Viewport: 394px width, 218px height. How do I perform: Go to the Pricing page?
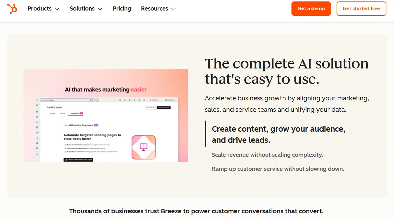pos(122,9)
